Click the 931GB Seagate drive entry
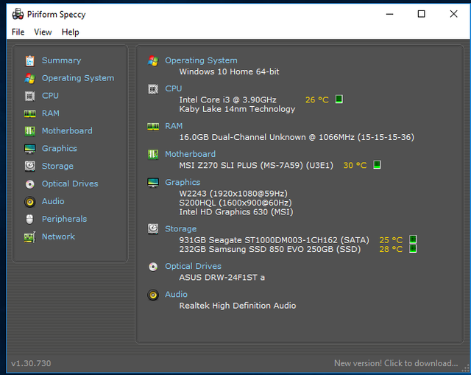This screenshot has width=471, height=375. click(x=274, y=240)
